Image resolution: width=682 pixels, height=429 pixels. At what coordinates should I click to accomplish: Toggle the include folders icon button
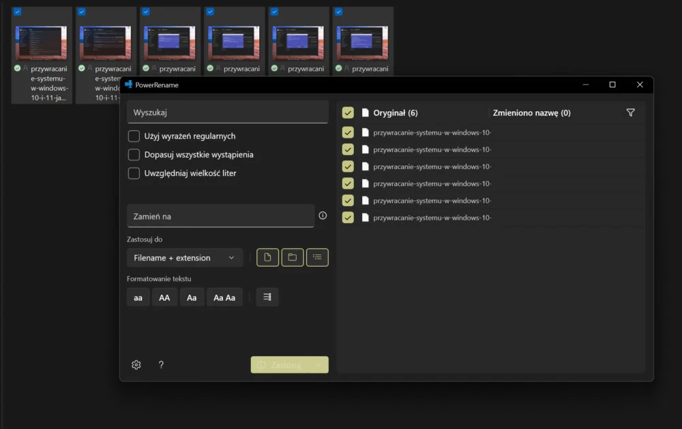293,257
